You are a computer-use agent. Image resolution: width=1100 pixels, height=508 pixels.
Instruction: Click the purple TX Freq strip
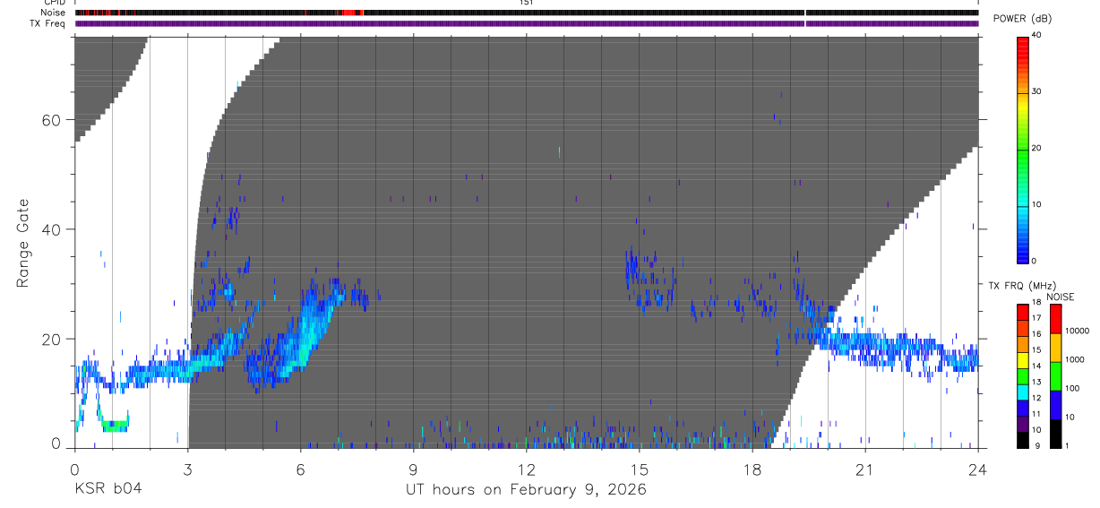tap(527, 23)
